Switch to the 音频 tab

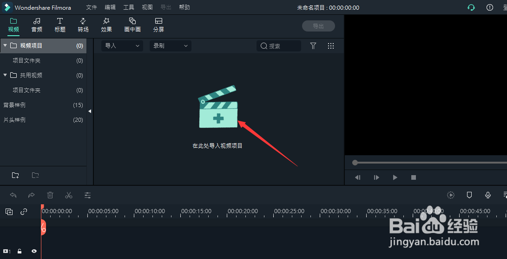pos(37,25)
